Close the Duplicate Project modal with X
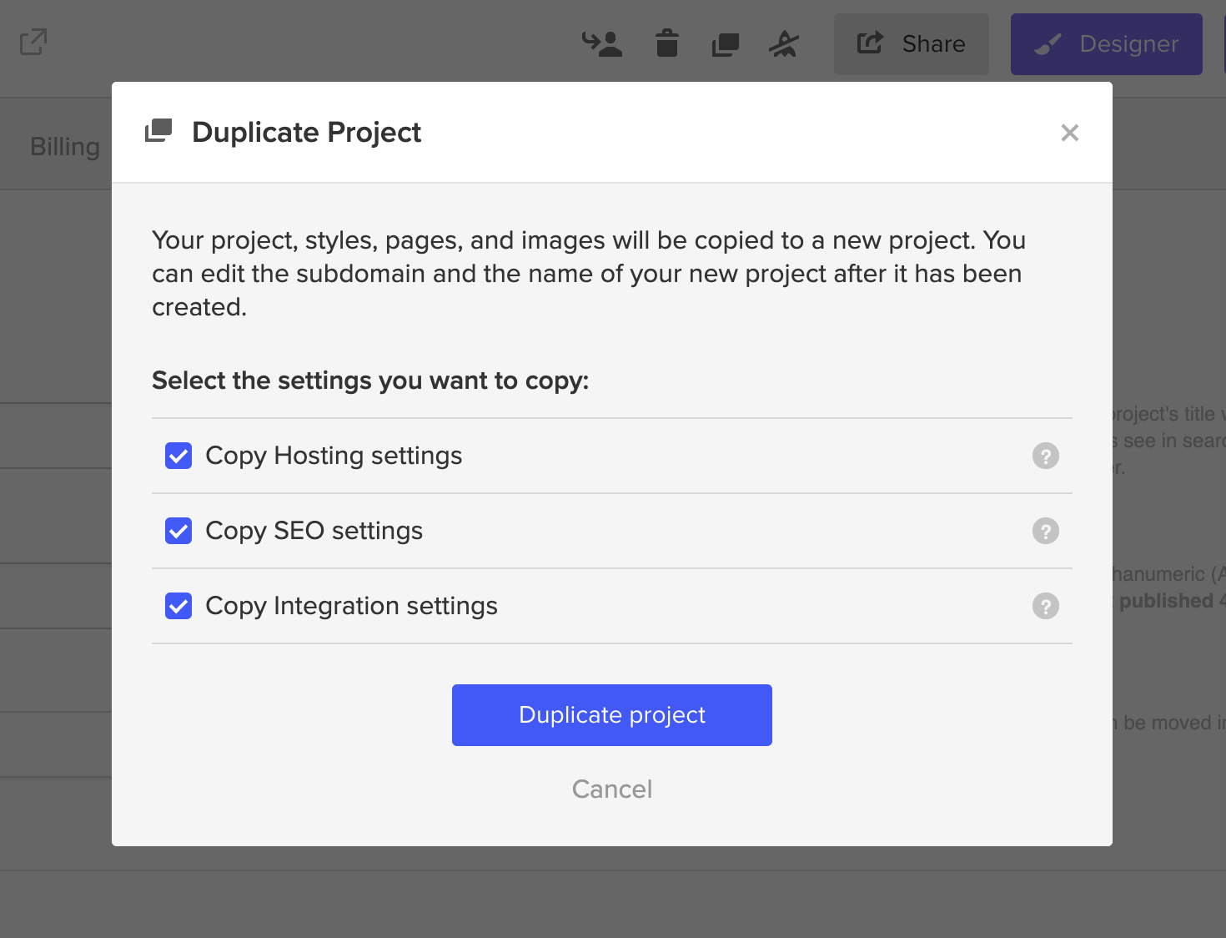The width and height of the screenshot is (1226, 938). [1069, 133]
